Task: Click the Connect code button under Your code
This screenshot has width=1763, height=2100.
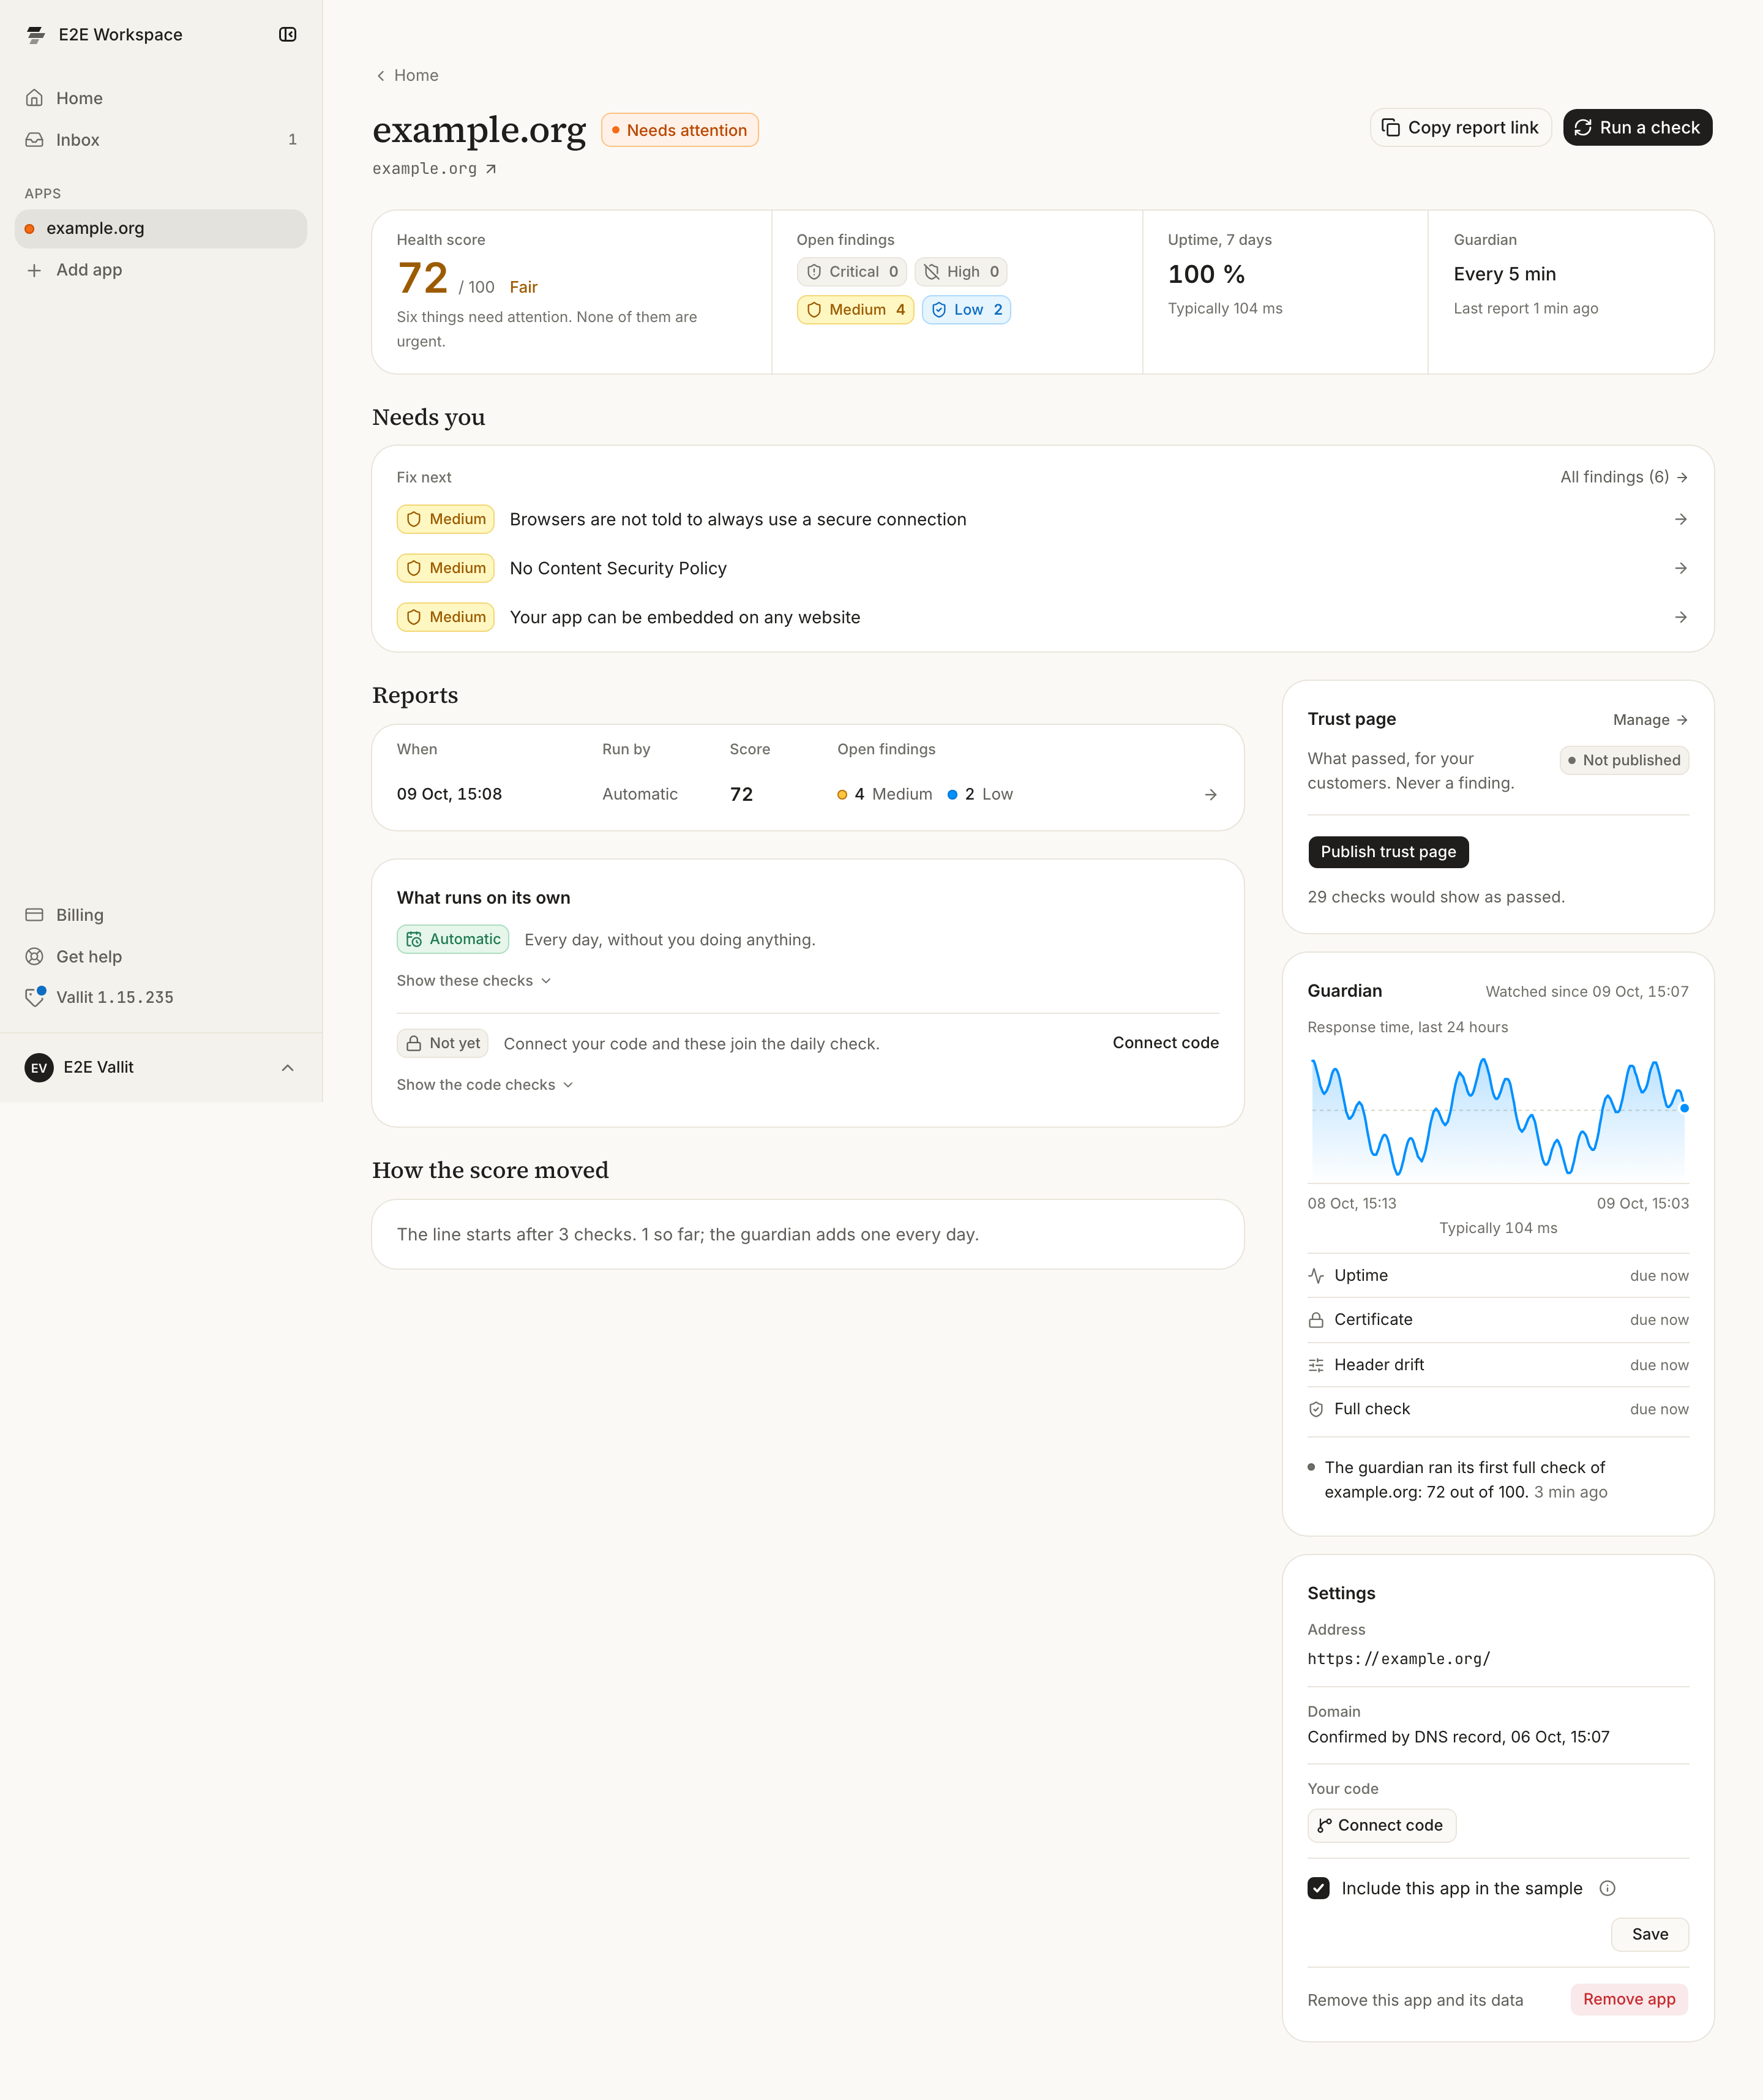Action: (x=1381, y=1825)
